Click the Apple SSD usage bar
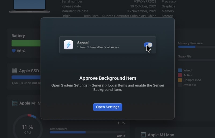Screen dimensions: 215x138 click(26, 77)
